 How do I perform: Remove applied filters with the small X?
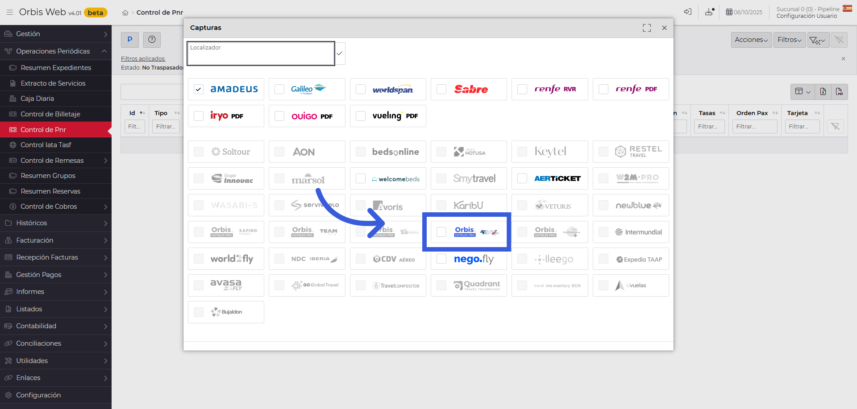(843, 59)
